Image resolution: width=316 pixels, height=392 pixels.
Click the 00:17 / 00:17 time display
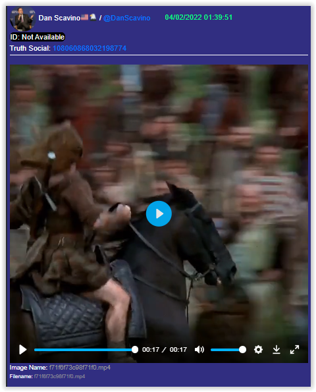point(165,349)
